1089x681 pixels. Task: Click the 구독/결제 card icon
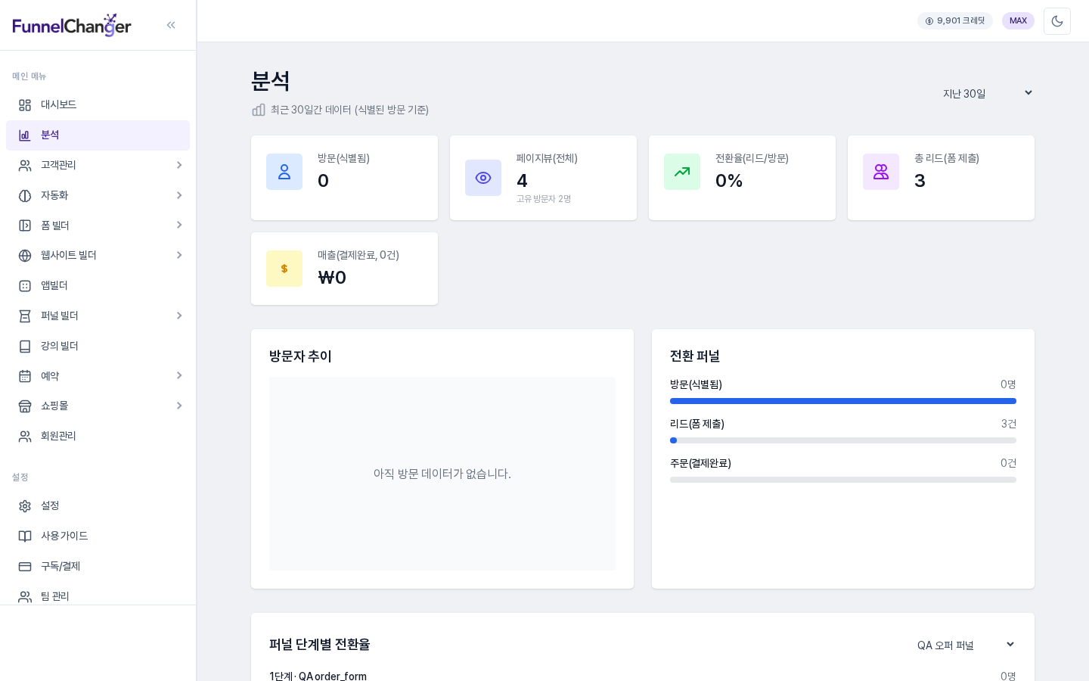pyautogui.click(x=25, y=567)
